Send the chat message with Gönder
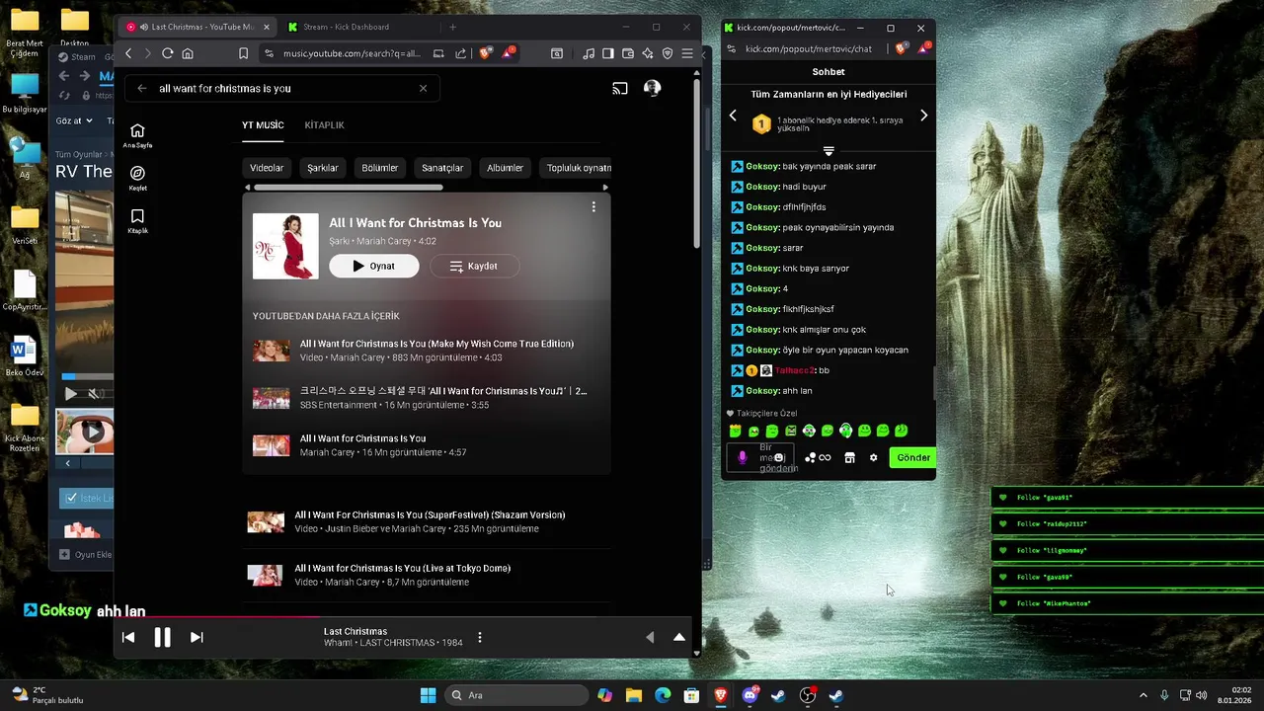 pos(912,457)
